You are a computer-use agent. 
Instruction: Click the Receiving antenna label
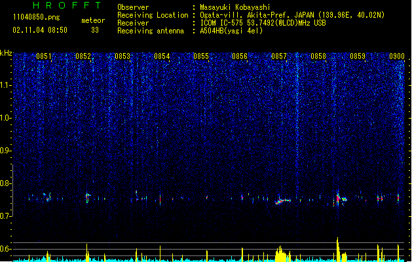151,31
